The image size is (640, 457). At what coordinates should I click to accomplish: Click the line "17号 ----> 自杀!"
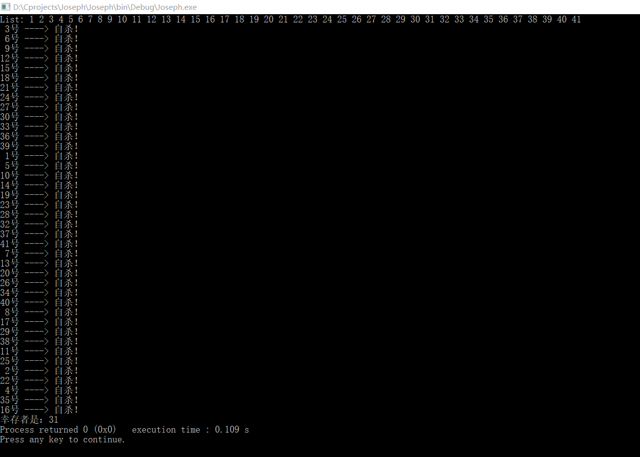click(x=39, y=322)
